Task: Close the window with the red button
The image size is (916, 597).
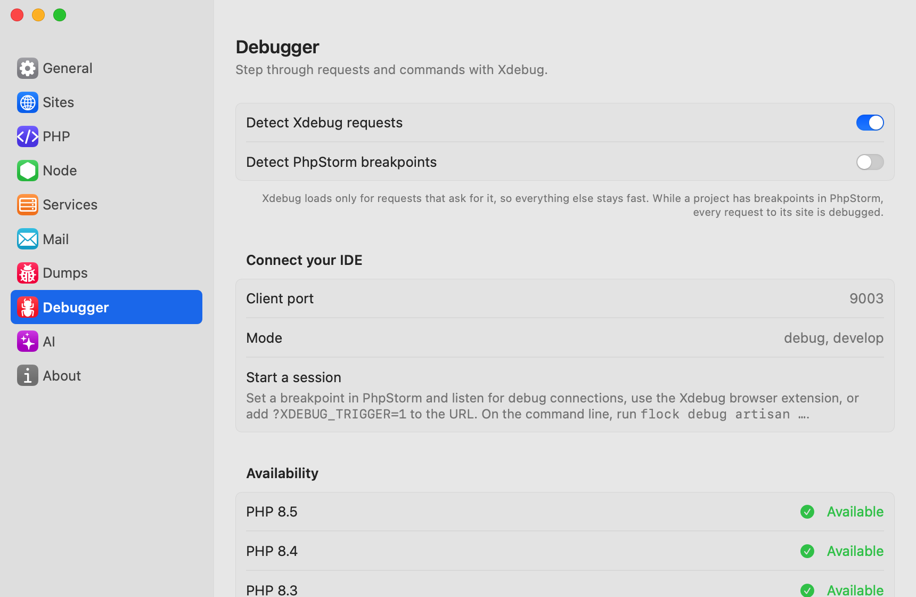Action: [17, 15]
